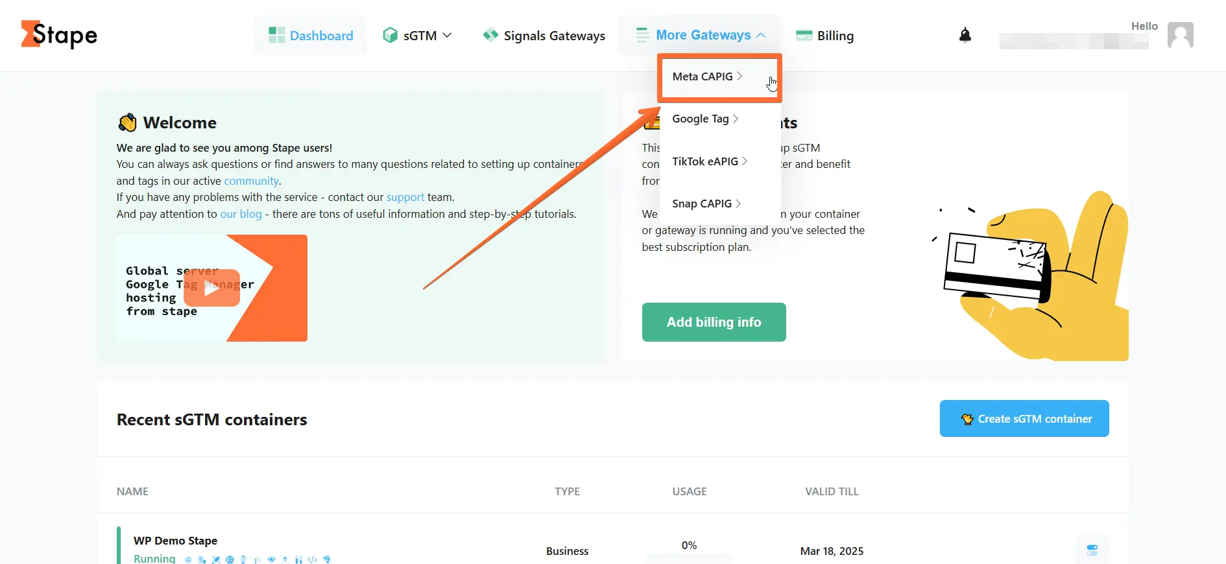Click the code icon under WP Demo Stape

[313, 559]
